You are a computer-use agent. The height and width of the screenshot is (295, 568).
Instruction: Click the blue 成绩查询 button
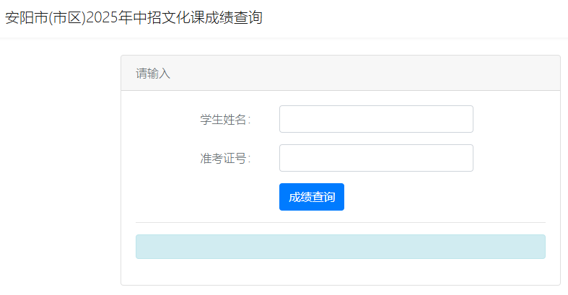click(x=312, y=197)
